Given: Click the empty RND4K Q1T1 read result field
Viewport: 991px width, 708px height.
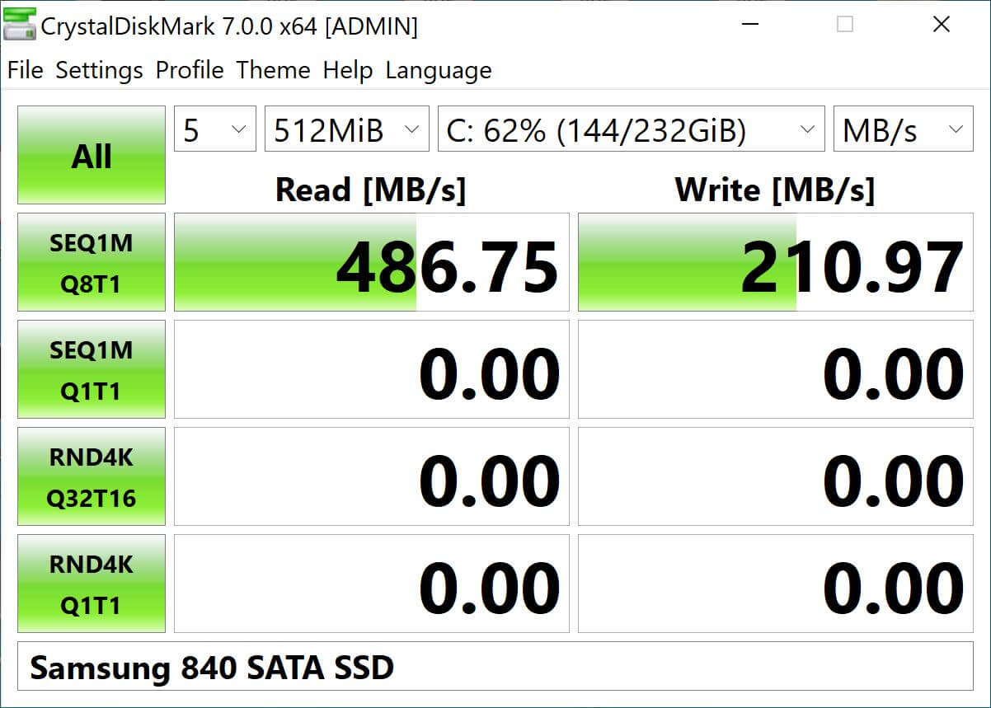Looking at the screenshot, I should pos(371,584).
